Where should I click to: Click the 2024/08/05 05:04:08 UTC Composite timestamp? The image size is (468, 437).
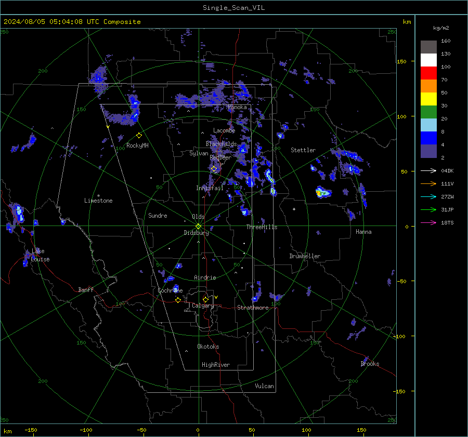point(72,22)
